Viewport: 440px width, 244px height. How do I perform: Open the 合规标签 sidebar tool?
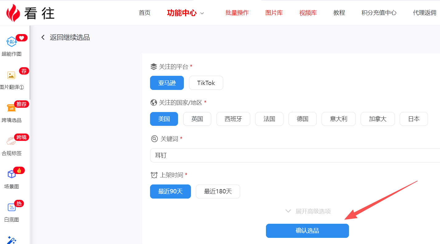click(x=11, y=141)
